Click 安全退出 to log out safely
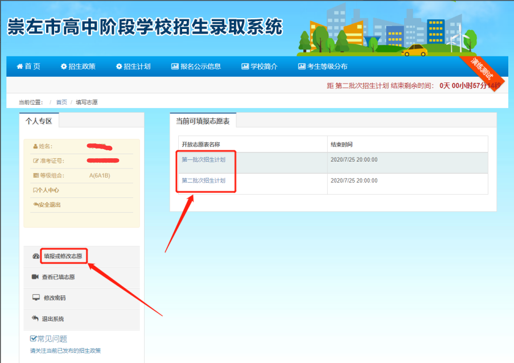 click(48, 205)
